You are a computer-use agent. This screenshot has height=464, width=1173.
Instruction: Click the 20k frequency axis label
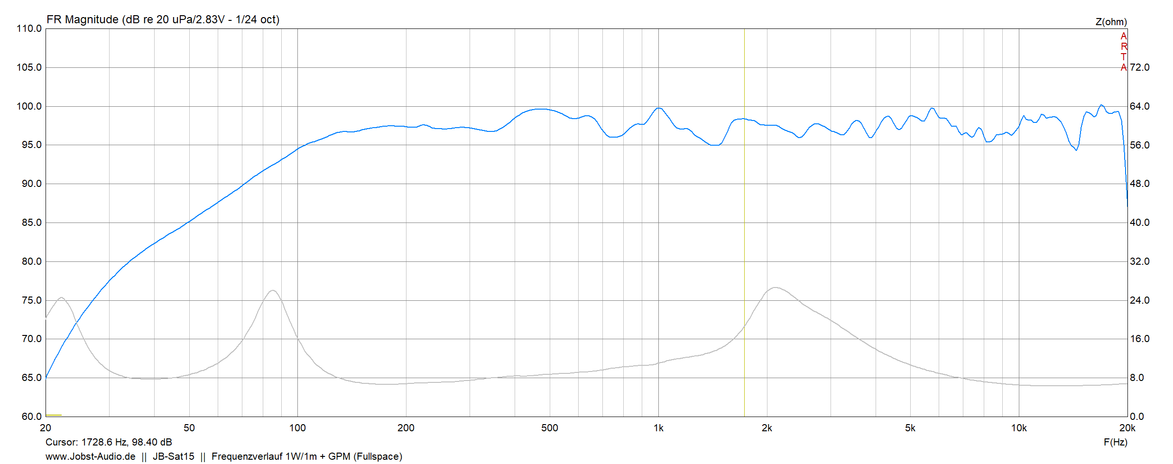(1127, 428)
